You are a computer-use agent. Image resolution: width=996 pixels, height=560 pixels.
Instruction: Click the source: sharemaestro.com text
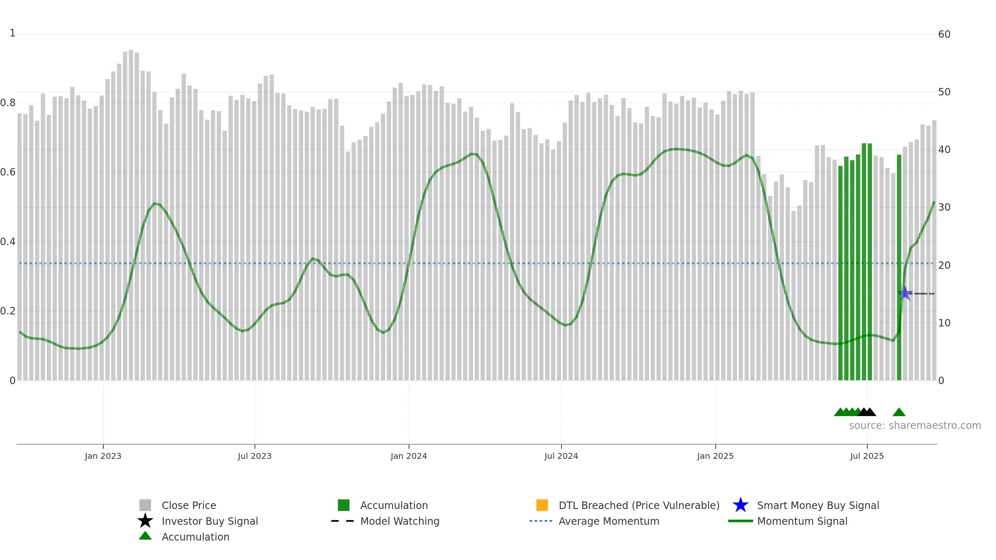(x=915, y=425)
